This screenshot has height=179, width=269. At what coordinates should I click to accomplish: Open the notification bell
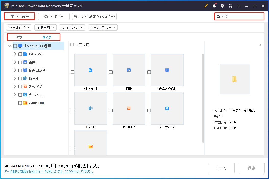214,6
